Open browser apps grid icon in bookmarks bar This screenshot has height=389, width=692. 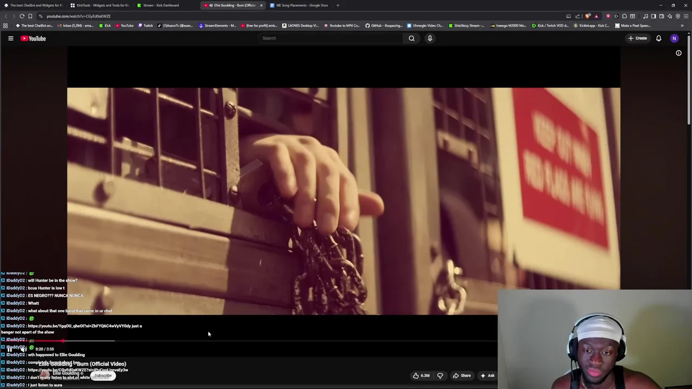pos(5,25)
